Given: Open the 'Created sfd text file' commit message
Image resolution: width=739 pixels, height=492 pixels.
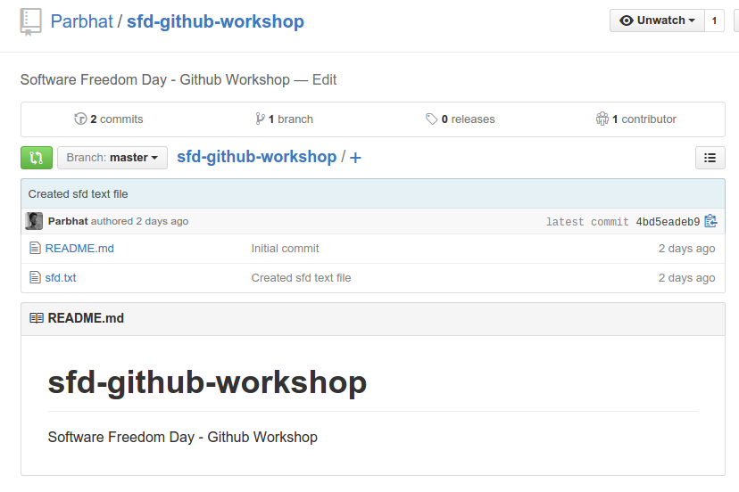Looking at the screenshot, I should point(78,194).
